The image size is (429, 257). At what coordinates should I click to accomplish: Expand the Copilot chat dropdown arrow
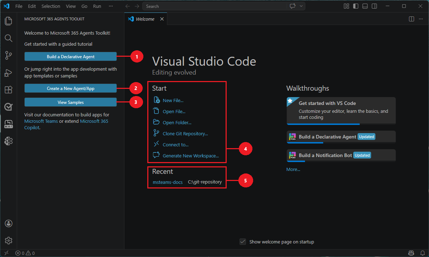coord(301,6)
